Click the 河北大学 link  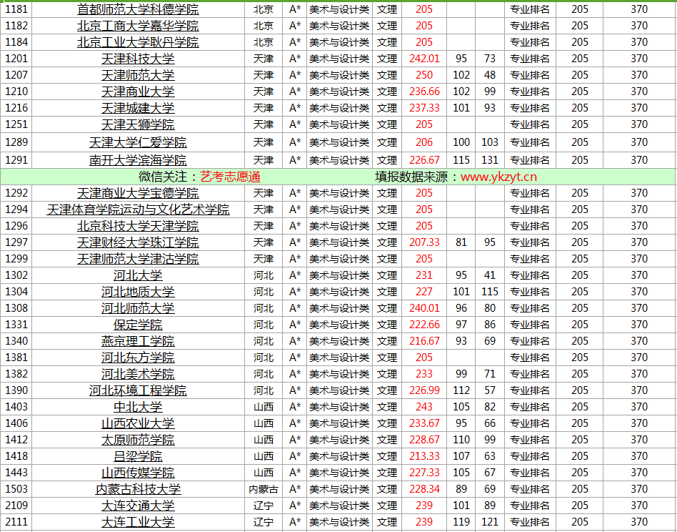click(x=138, y=275)
